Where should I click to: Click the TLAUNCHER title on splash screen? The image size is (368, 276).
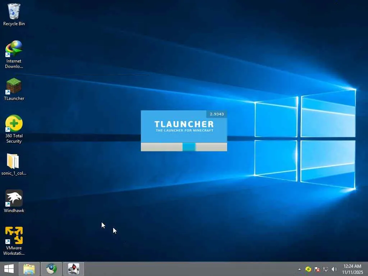(184, 124)
